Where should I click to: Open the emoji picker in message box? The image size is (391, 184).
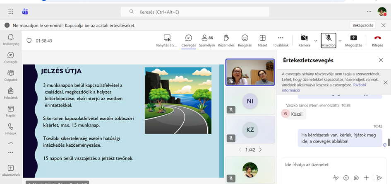346,178
